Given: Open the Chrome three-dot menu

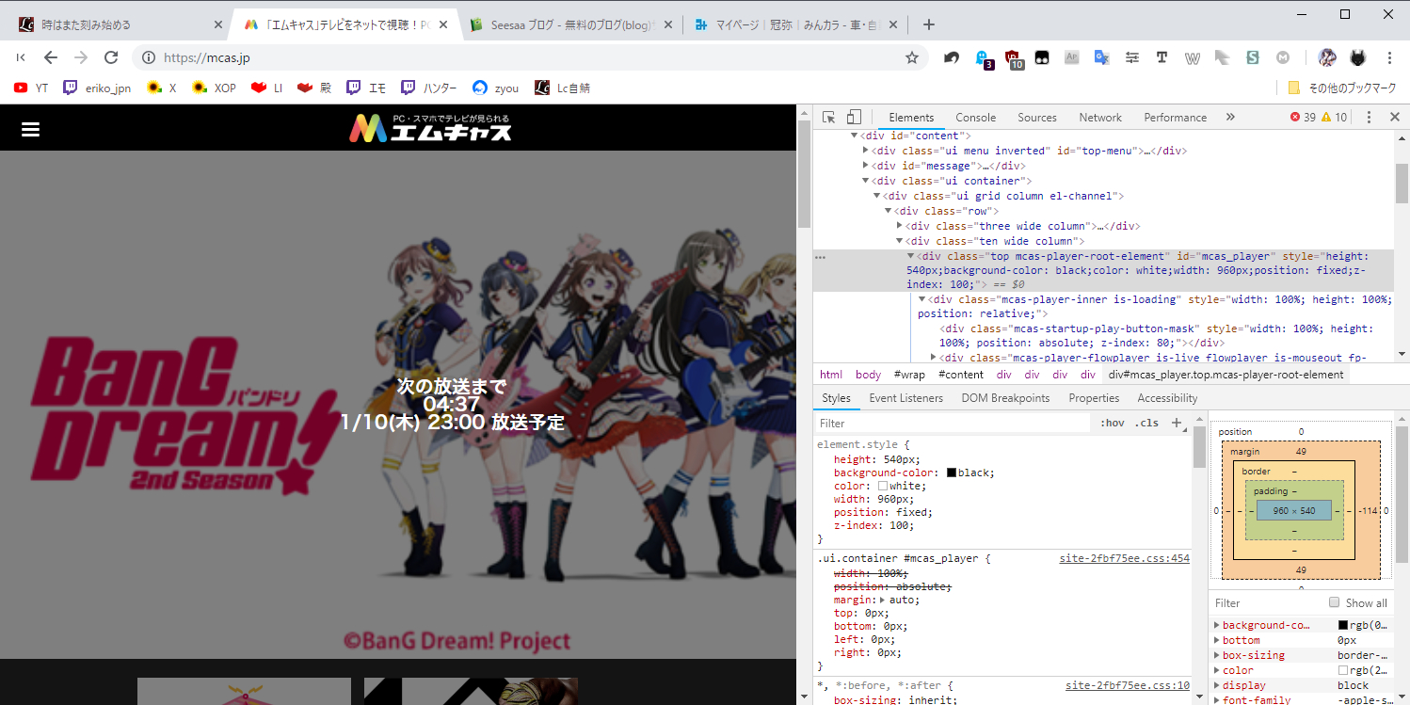Looking at the screenshot, I should pyautogui.click(x=1389, y=57).
